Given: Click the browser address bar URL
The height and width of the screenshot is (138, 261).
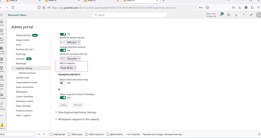Looking at the screenshot, I should pos(114,8).
